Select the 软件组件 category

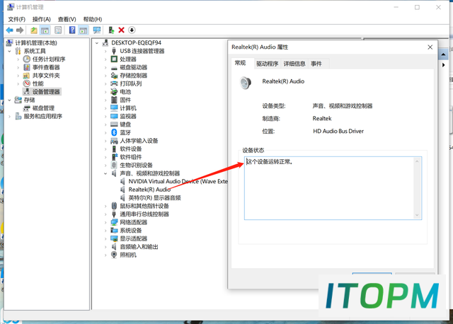coord(131,157)
